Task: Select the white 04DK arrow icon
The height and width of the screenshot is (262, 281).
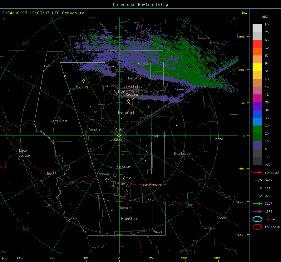Action: pyautogui.click(x=257, y=180)
